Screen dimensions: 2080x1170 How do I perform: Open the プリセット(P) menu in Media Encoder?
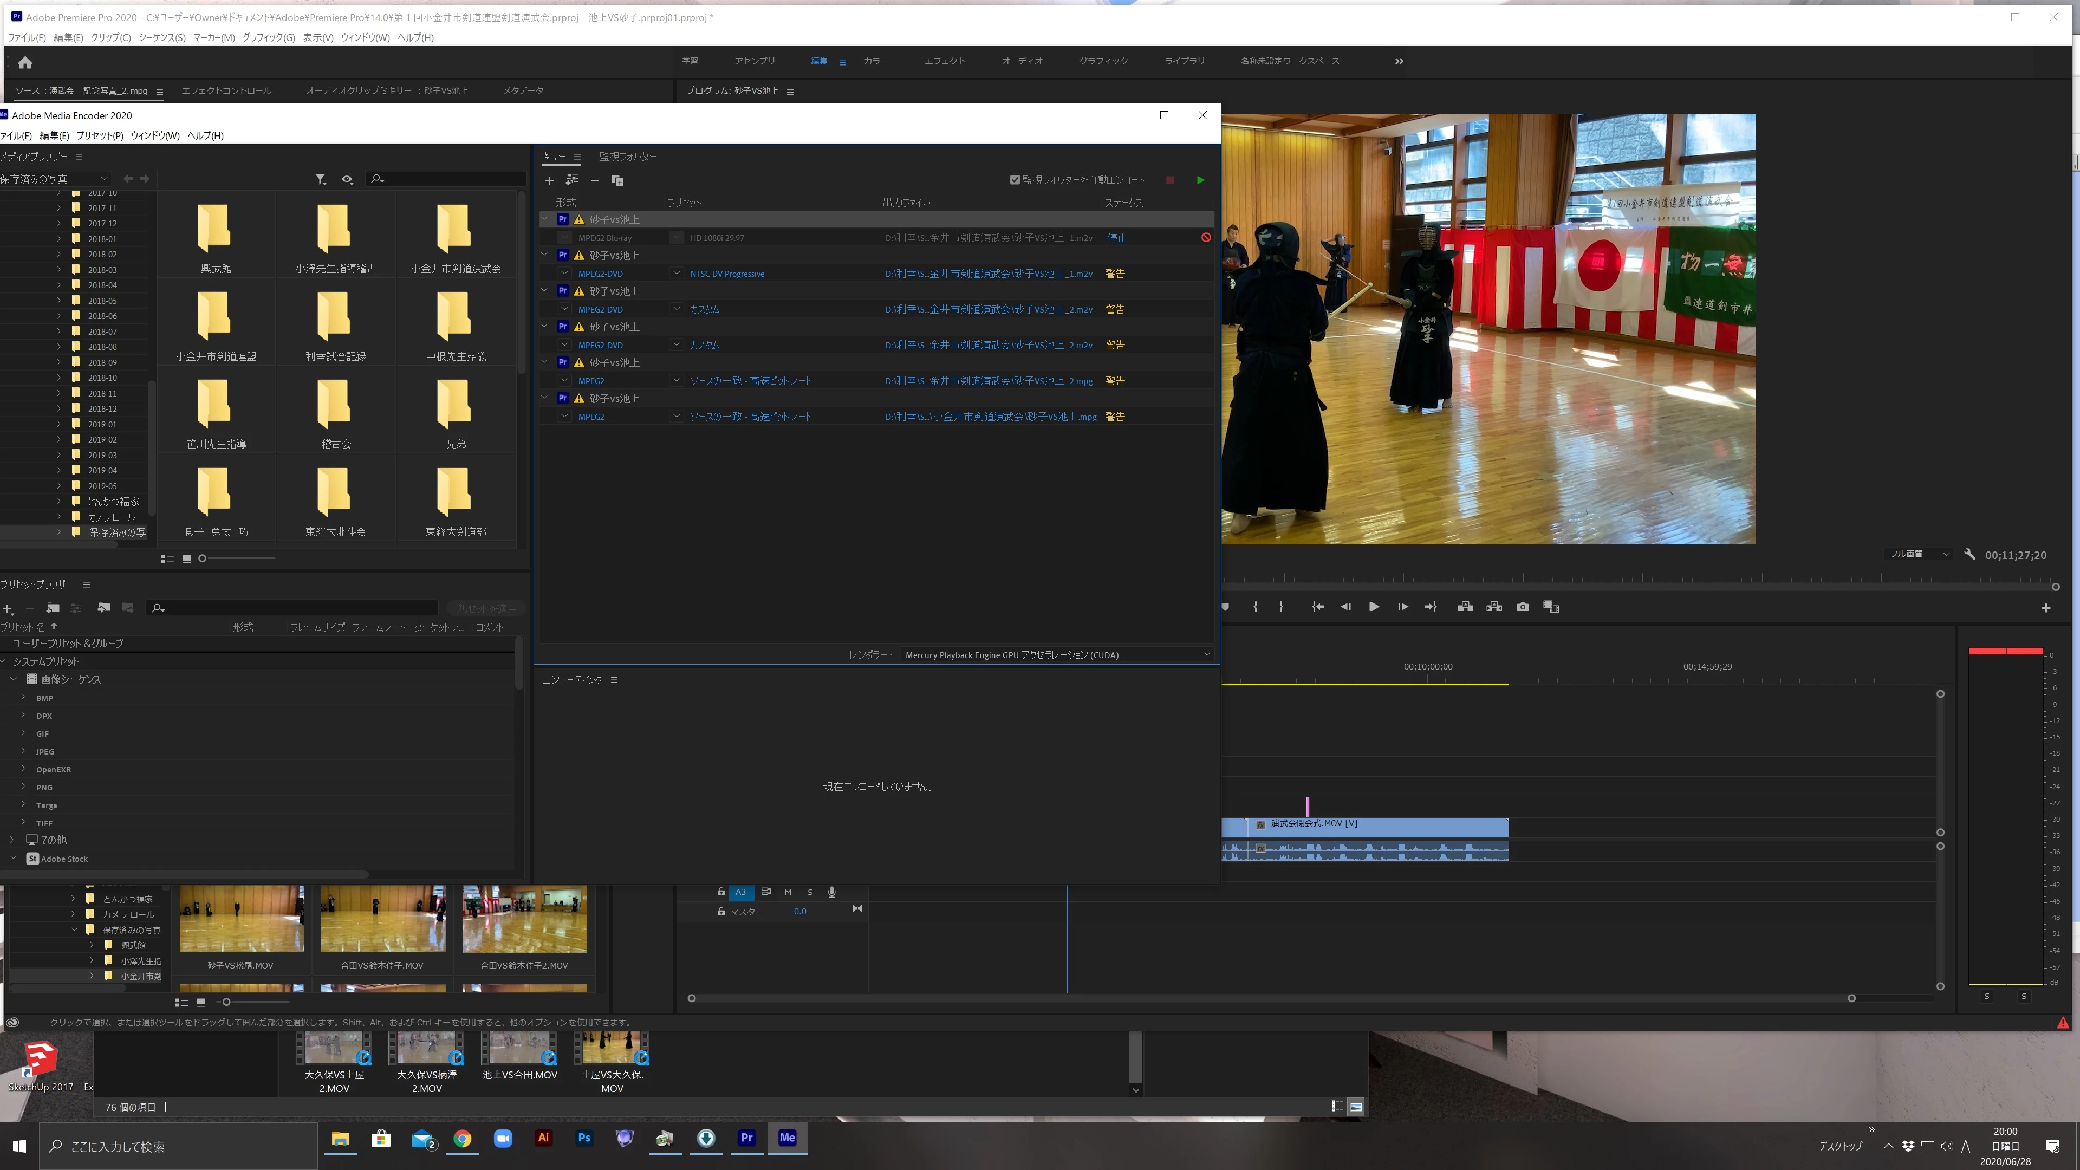pos(99,135)
